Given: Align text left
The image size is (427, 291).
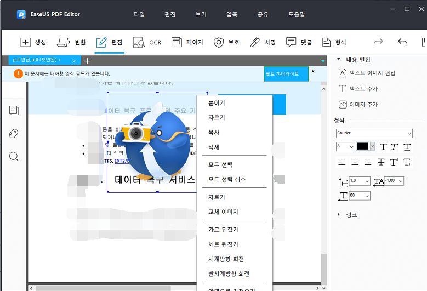Looking at the screenshot, I should [x=341, y=162].
